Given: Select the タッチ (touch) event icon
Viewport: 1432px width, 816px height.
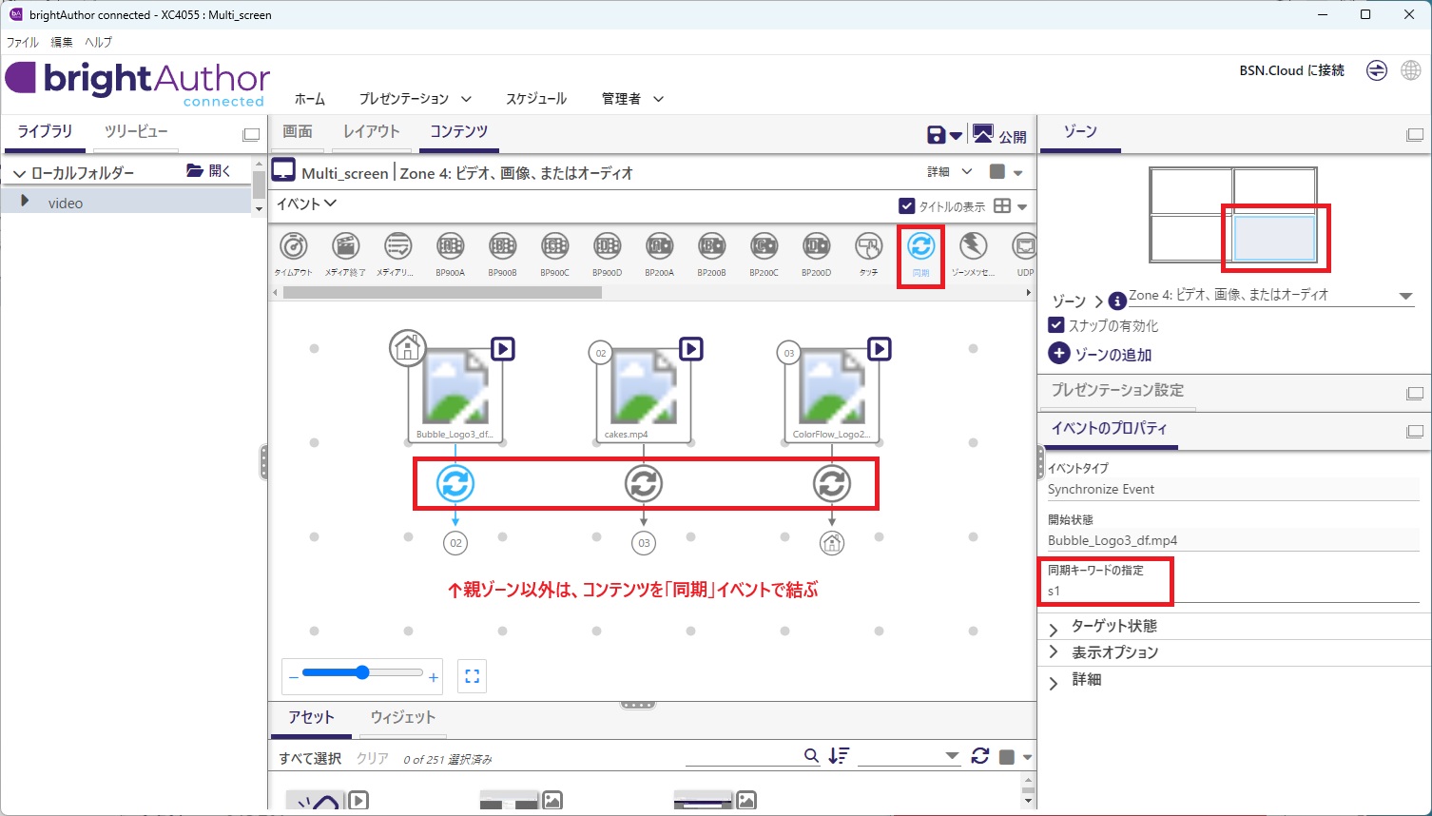Looking at the screenshot, I should coord(868,246).
